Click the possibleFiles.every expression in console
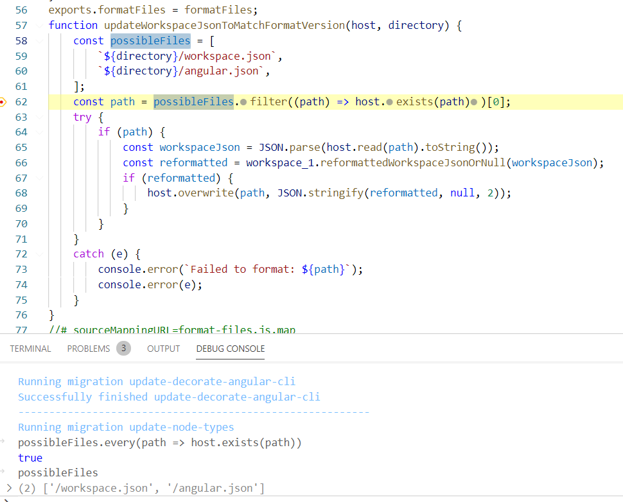Viewport: 623px width, 502px height. [x=160, y=443]
